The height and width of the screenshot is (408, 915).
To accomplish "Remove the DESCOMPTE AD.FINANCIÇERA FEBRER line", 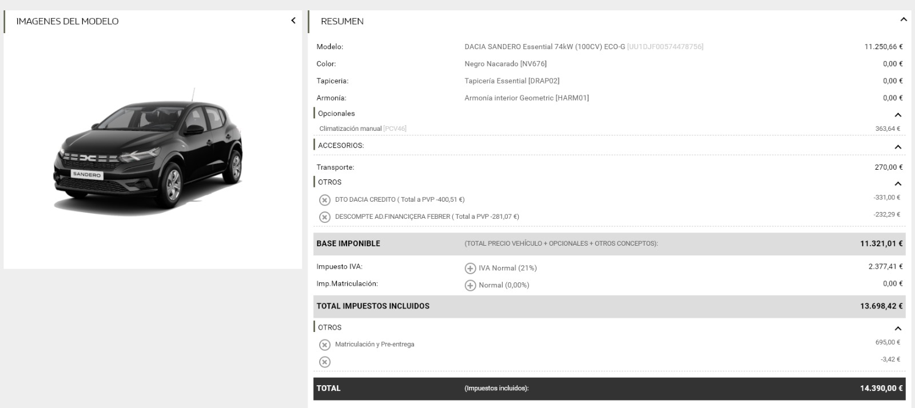I will coord(324,217).
